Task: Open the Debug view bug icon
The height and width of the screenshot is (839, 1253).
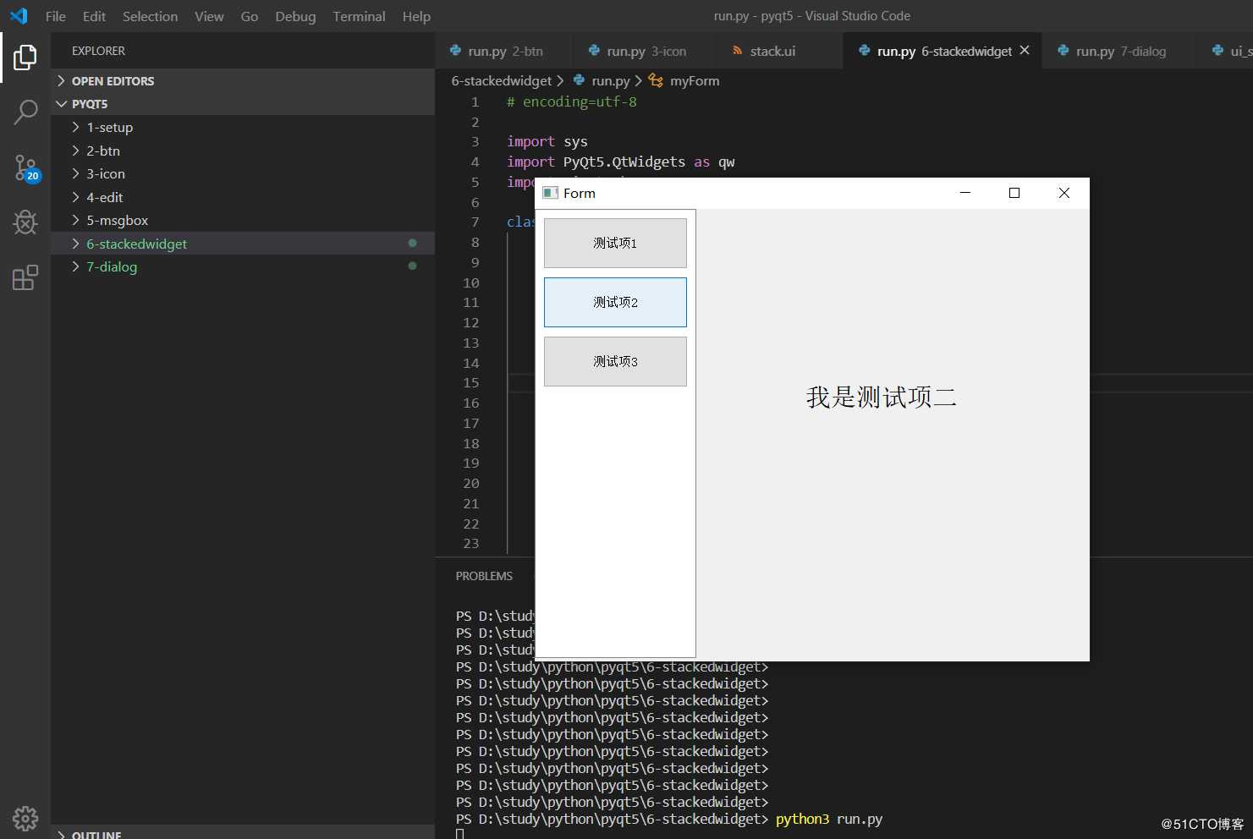Action: coord(25,222)
